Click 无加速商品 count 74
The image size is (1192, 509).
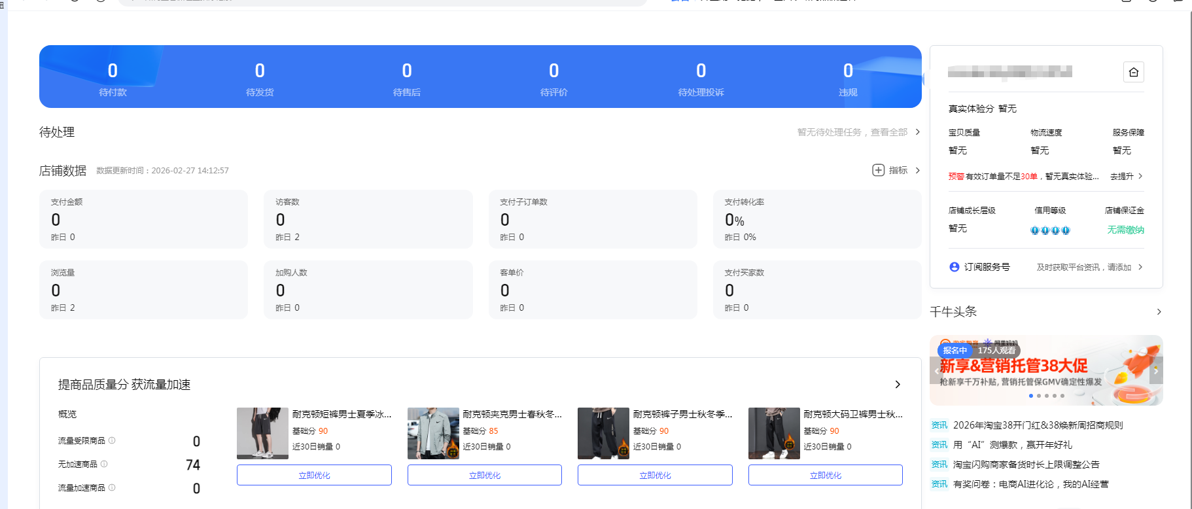[x=193, y=465]
